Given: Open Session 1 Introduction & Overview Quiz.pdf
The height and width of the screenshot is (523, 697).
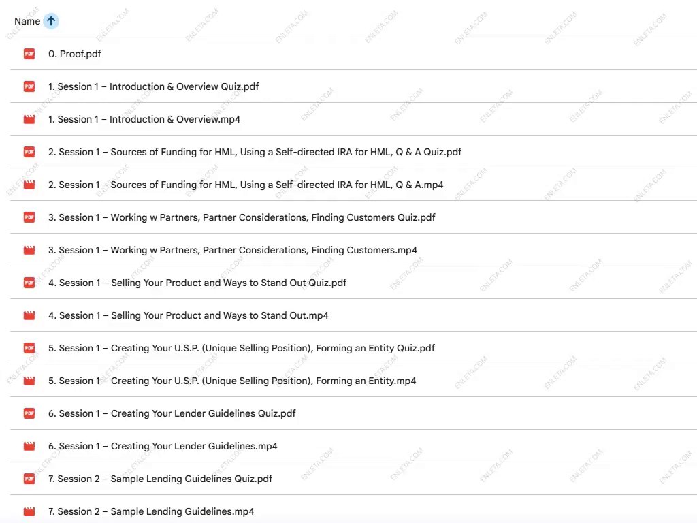Looking at the screenshot, I should 153,86.
